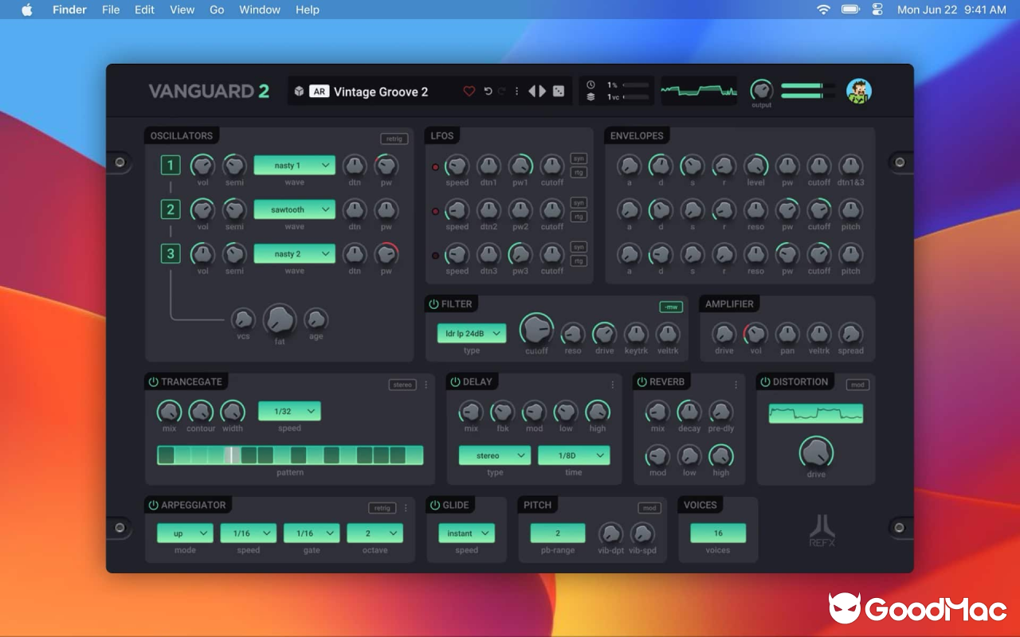Open delay time dropdown 1/8D
1020x637 pixels.
574,455
